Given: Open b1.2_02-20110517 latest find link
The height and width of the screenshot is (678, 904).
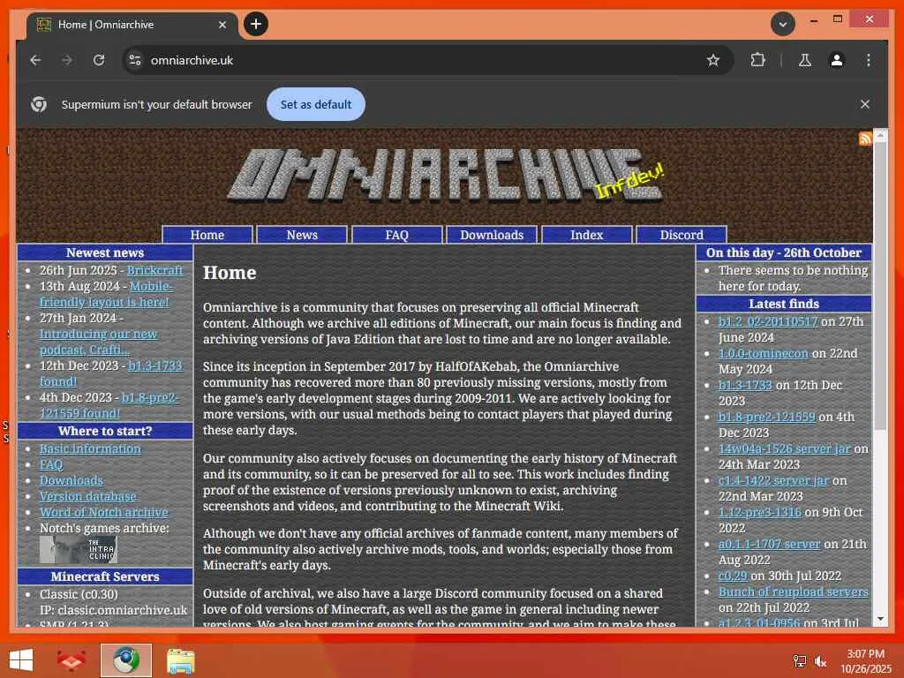Looking at the screenshot, I should (767, 321).
